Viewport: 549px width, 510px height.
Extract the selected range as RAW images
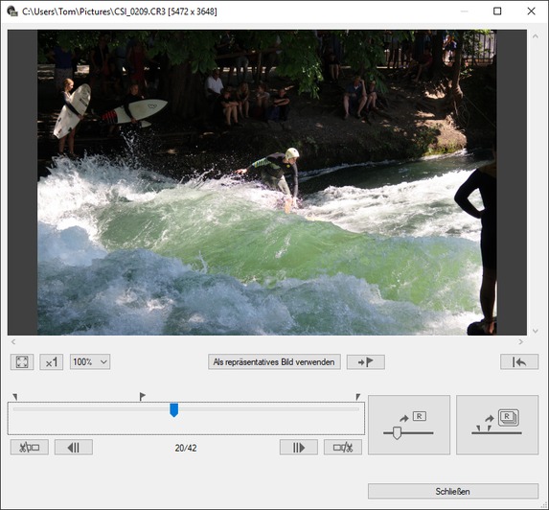pos(497,425)
